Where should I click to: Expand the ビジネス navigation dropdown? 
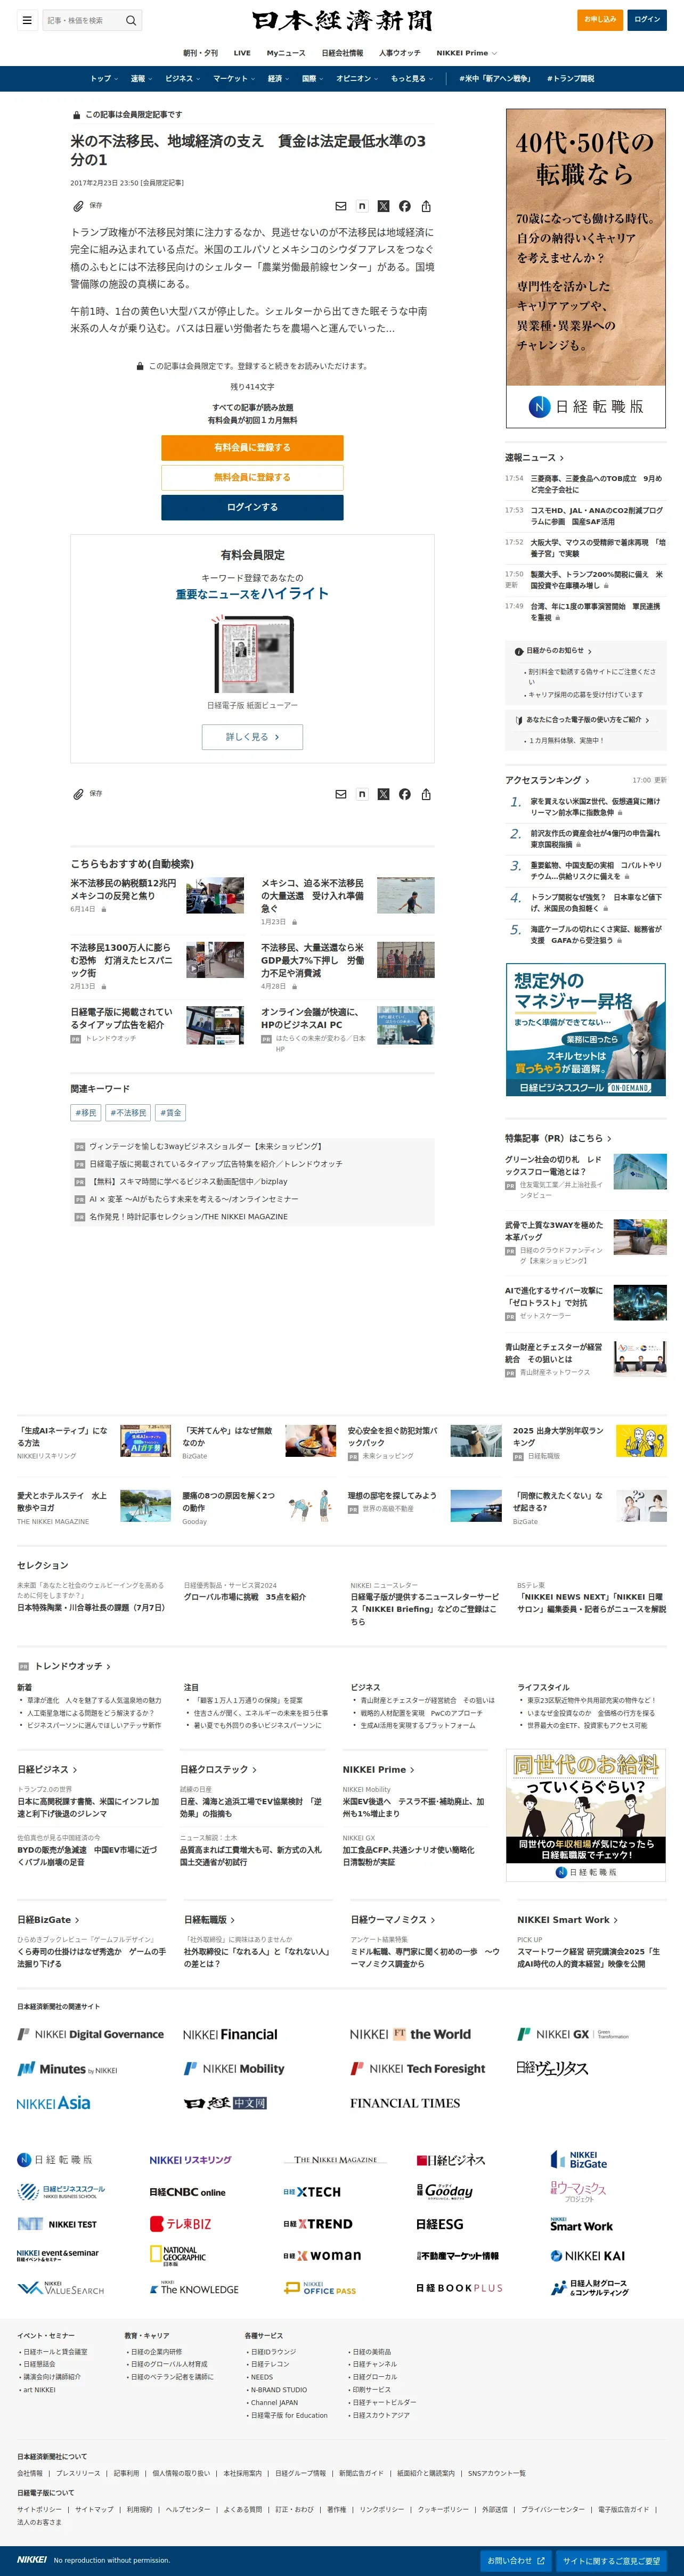(182, 78)
